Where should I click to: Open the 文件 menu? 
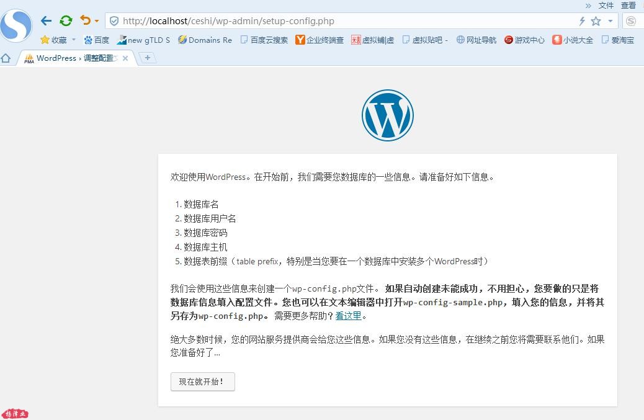point(606,6)
